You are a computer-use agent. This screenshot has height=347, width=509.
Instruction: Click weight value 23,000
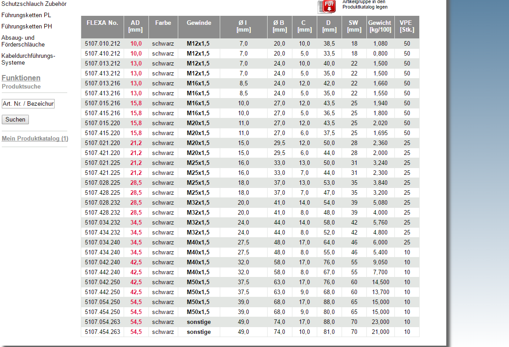coord(380,322)
